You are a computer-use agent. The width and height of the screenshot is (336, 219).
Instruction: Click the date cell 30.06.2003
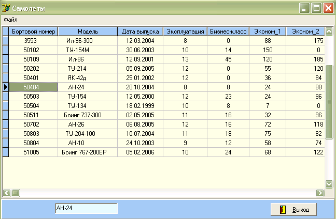[140, 50]
